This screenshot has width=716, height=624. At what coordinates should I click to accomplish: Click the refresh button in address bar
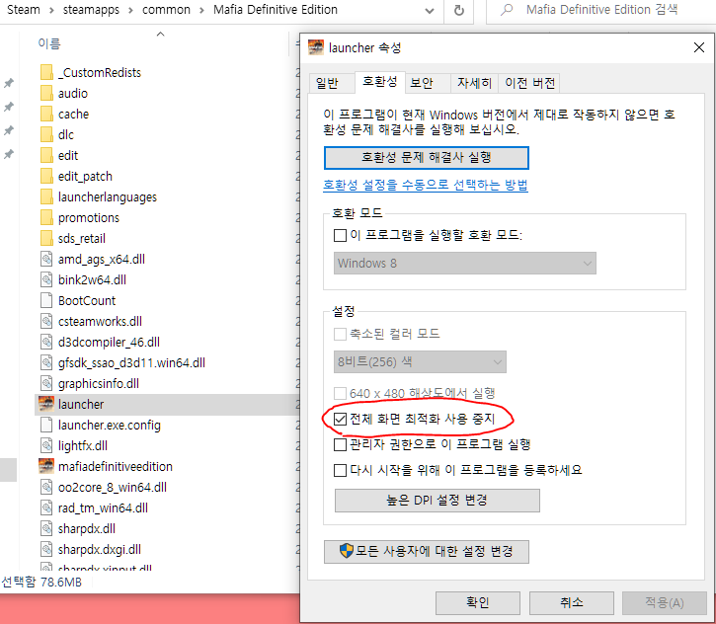(x=459, y=10)
